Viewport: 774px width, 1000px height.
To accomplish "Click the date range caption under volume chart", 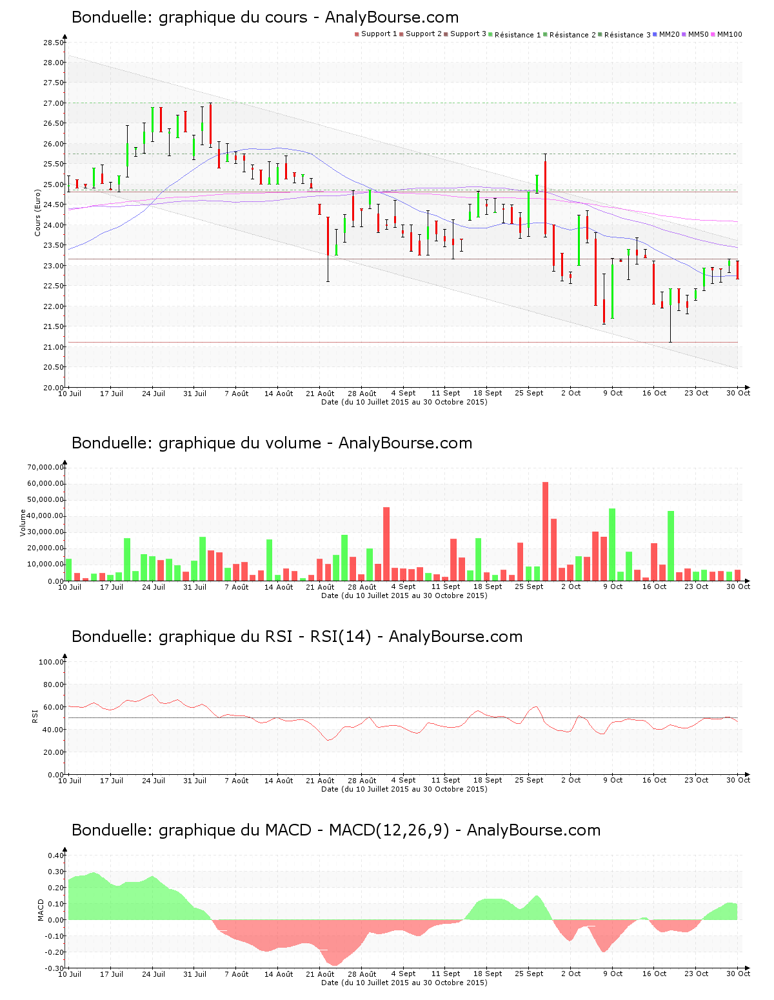I will (404, 595).
